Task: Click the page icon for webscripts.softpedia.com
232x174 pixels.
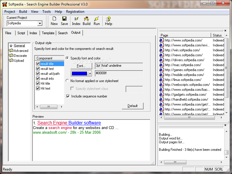Action: pyautogui.click(x=162, y=85)
